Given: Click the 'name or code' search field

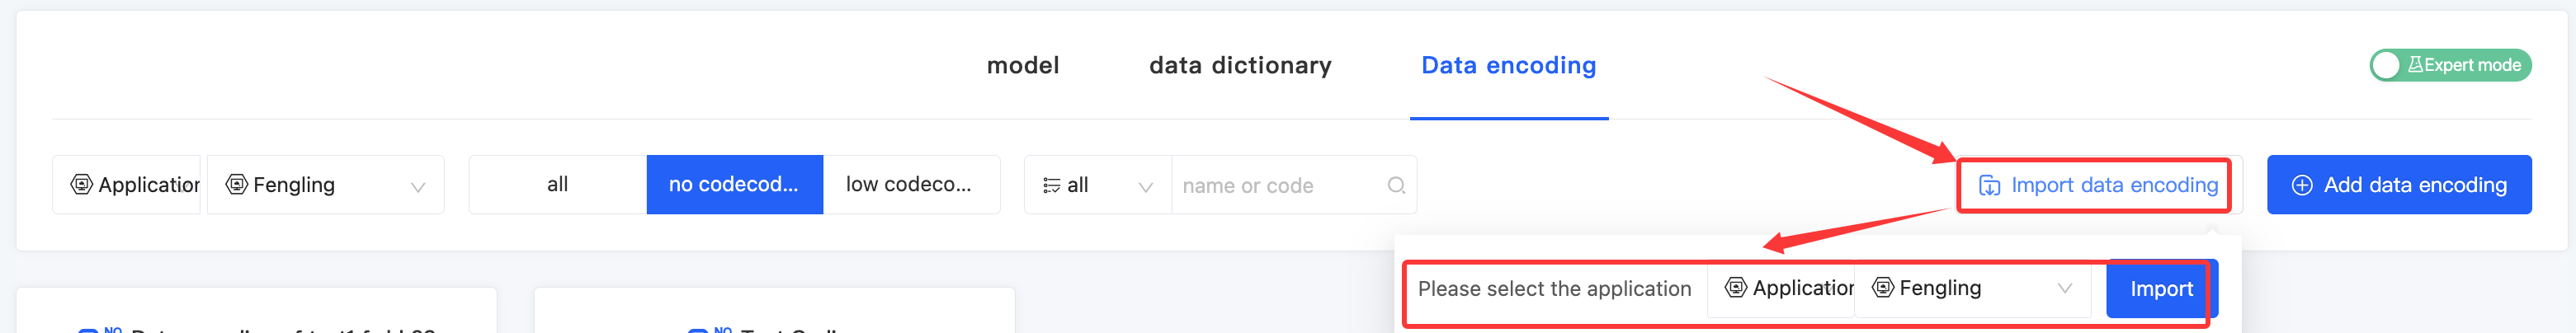Looking at the screenshot, I should tap(1280, 185).
